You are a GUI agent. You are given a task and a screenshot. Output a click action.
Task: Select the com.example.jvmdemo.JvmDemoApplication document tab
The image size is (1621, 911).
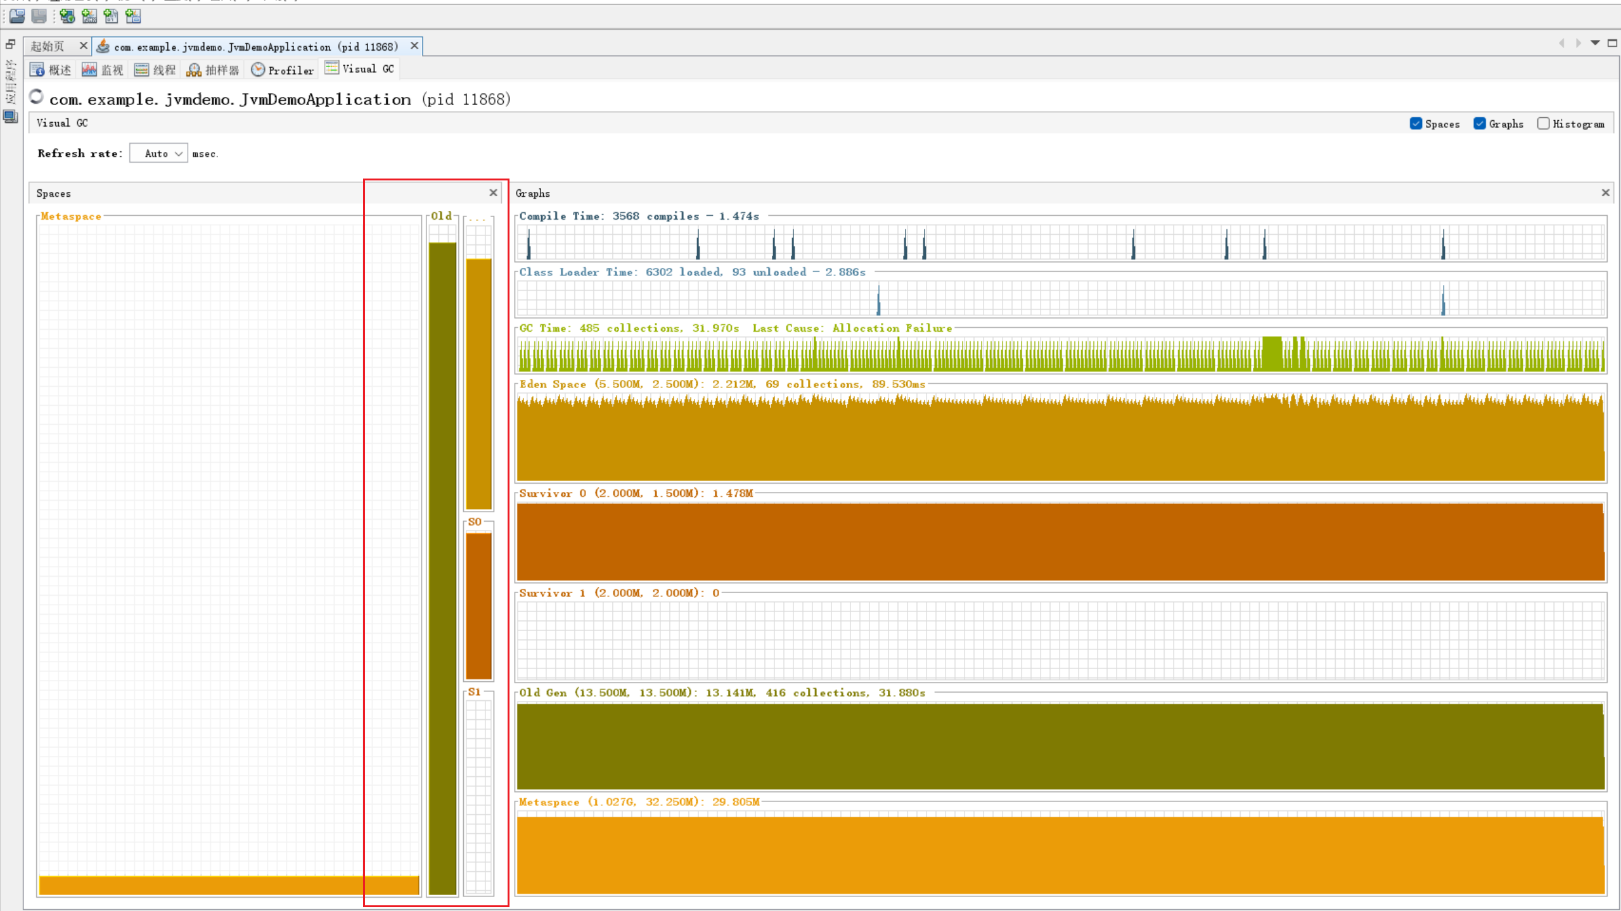tap(256, 46)
